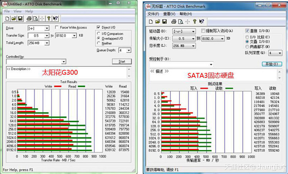Screen dimensions: 288x174
Task: Click Save disk icon in Untitled window
Action: tap(20, 19)
